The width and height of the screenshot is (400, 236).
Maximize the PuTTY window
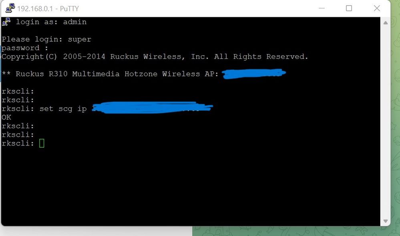pos(349,8)
